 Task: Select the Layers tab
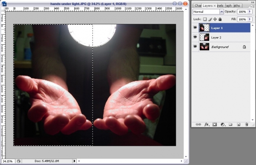(x=207, y=6)
